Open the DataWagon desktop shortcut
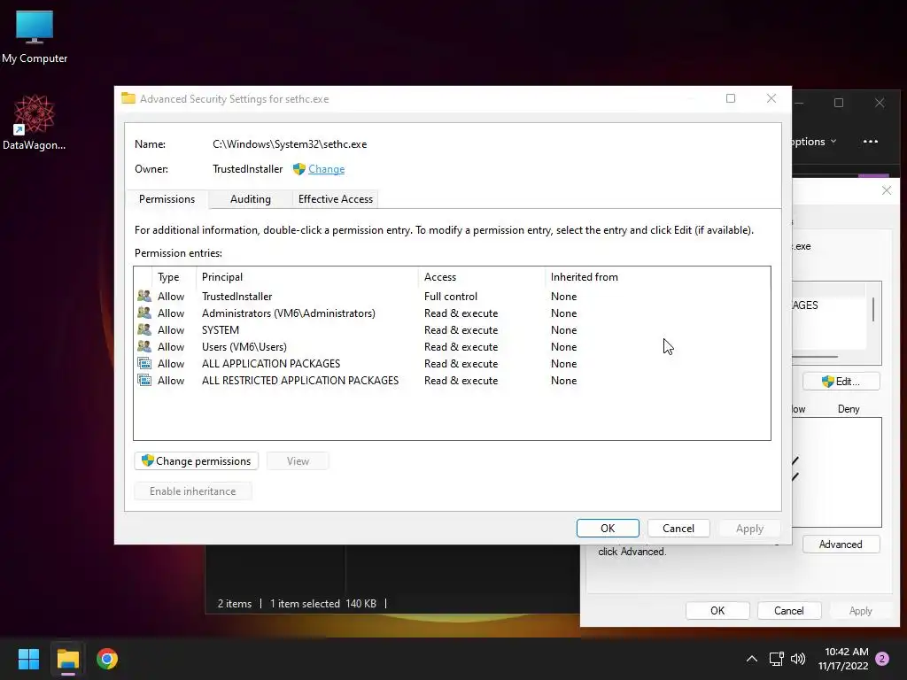 35,122
